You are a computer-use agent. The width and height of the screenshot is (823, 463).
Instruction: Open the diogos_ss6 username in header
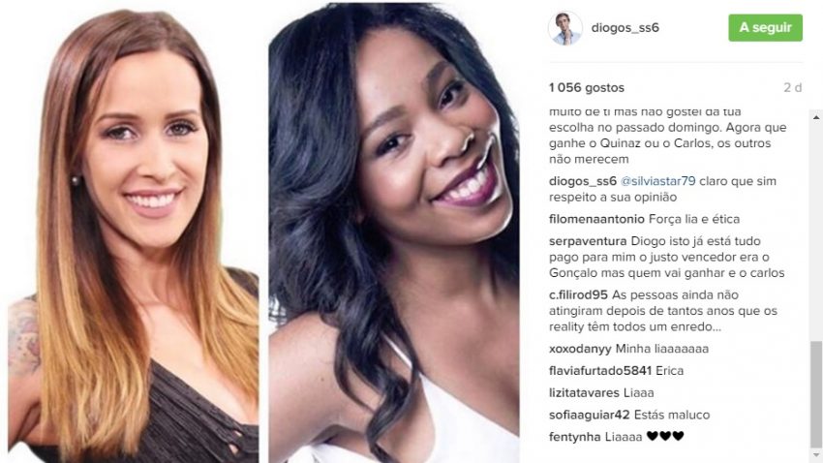[625, 28]
